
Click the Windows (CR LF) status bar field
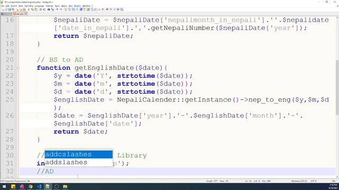(x=299, y=181)
